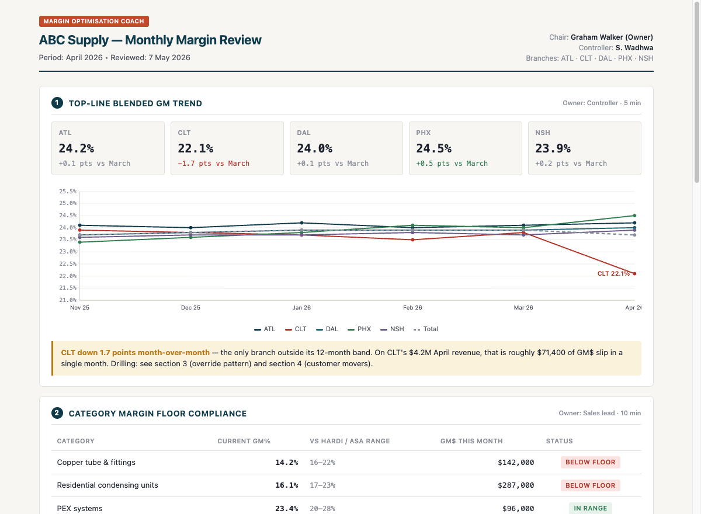The image size is (701, 514).
Task: Click the 'Top-Line Blended GM Trend' heading
Action: (x=136, y=103)
